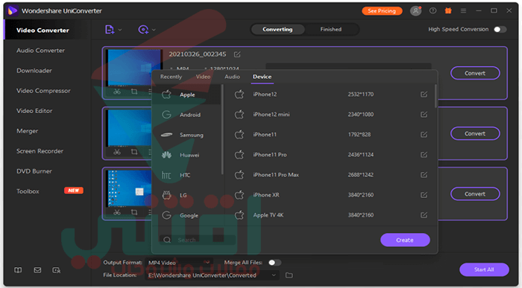Open the help question mark icon
522x288 pixels.
pyautogui.click(x=433, y=10)
